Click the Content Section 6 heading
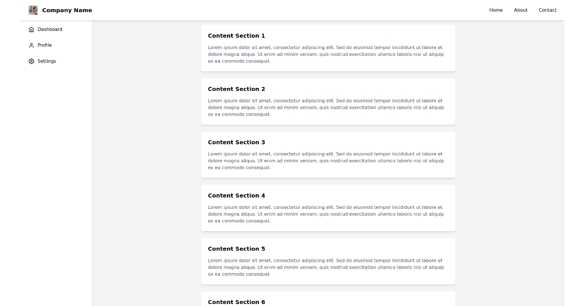 (x=237, y=302)
